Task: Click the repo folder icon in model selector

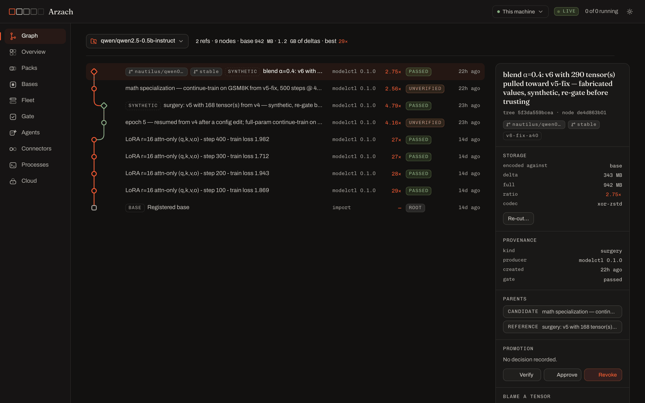Action: [94, 41]
